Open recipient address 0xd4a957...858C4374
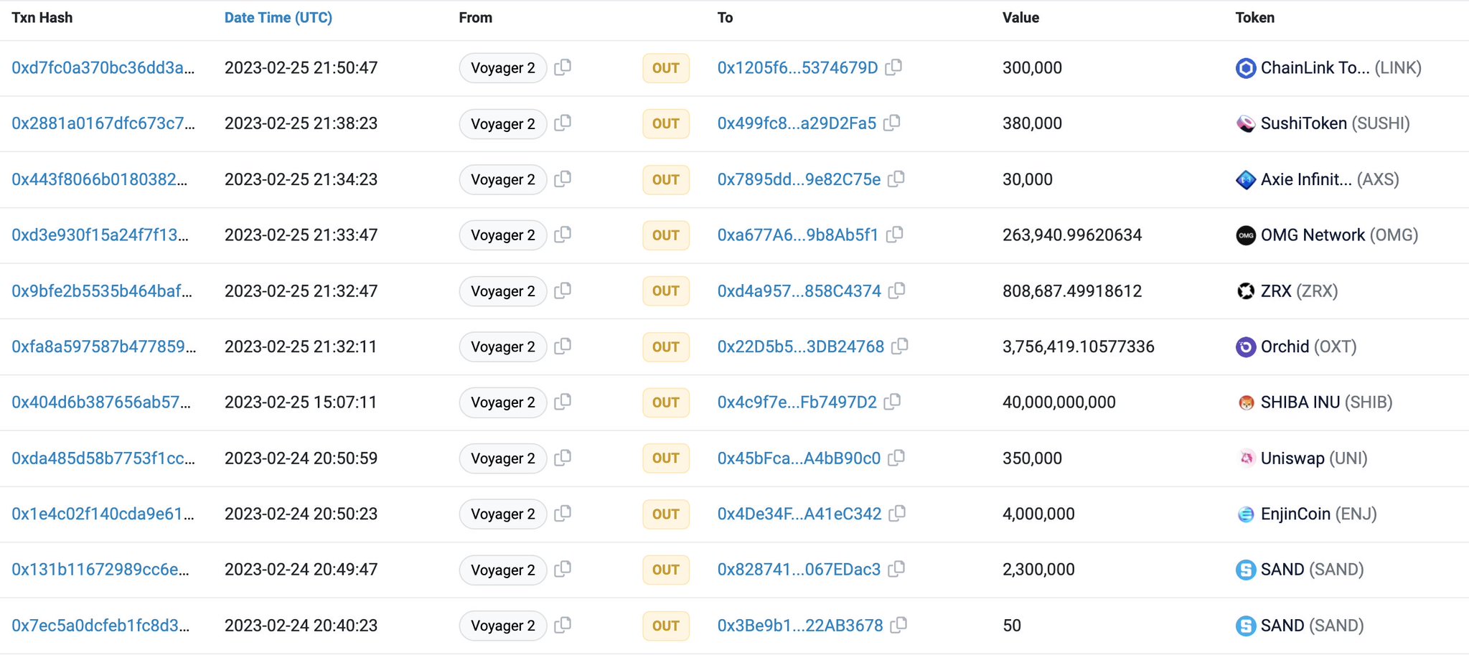Viewport: 1469px width, 655px height. pos(799,291)
